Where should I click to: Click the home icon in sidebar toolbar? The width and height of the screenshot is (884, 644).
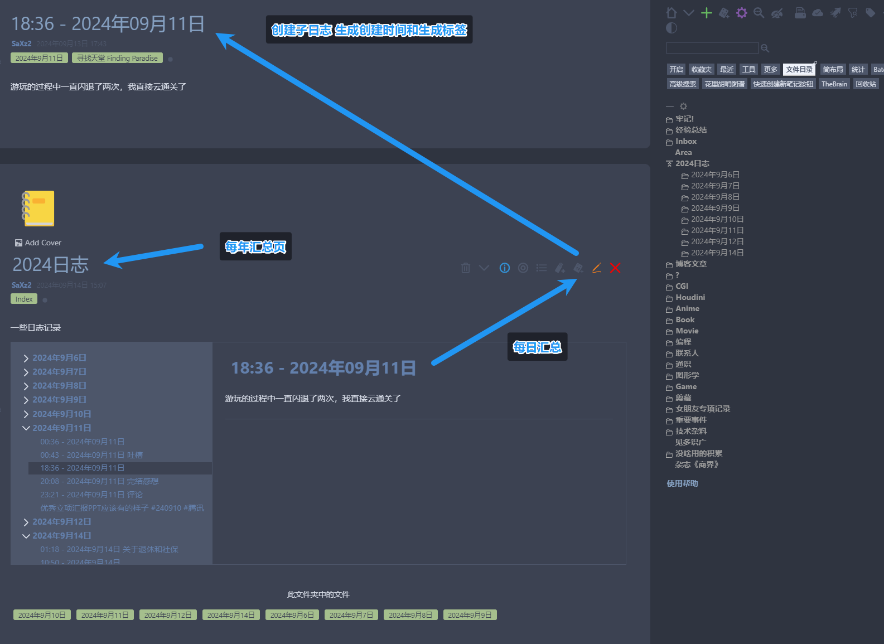tap(672, 13)
